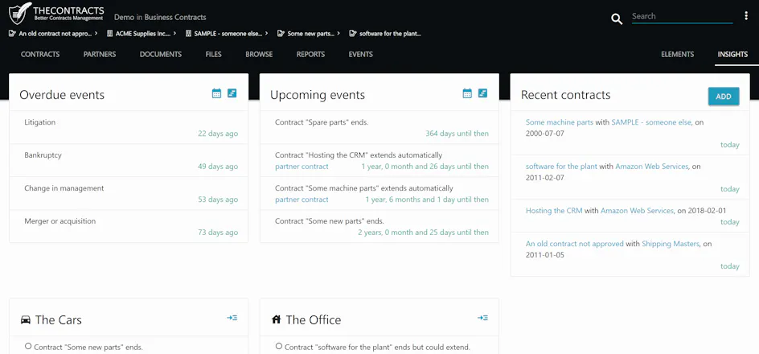Screen dimensions: 759x354
Task: Select the Insights tab
Action: click(732, 54)
